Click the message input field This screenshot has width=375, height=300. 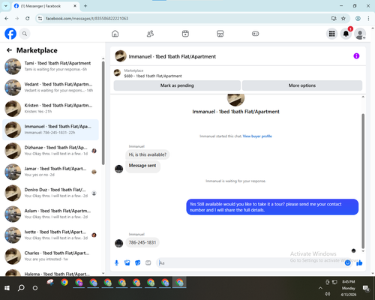[x=250, y=262]
